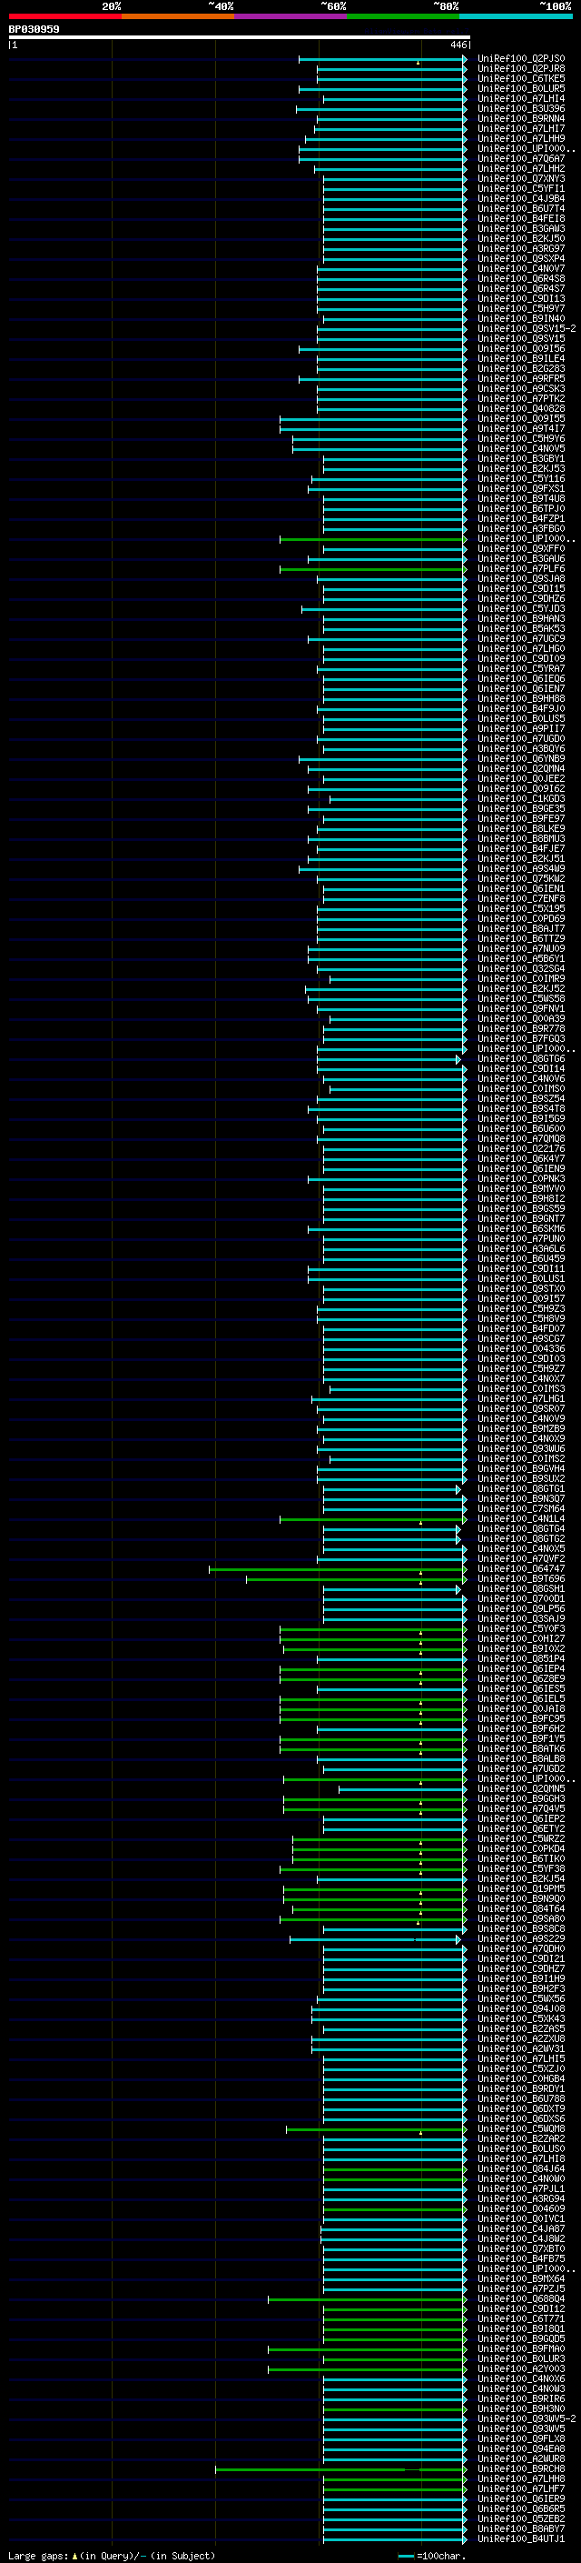Select the last hit UniRef100_B4UTJ1
The image size is (581, 2563).
coord(520,2539)
